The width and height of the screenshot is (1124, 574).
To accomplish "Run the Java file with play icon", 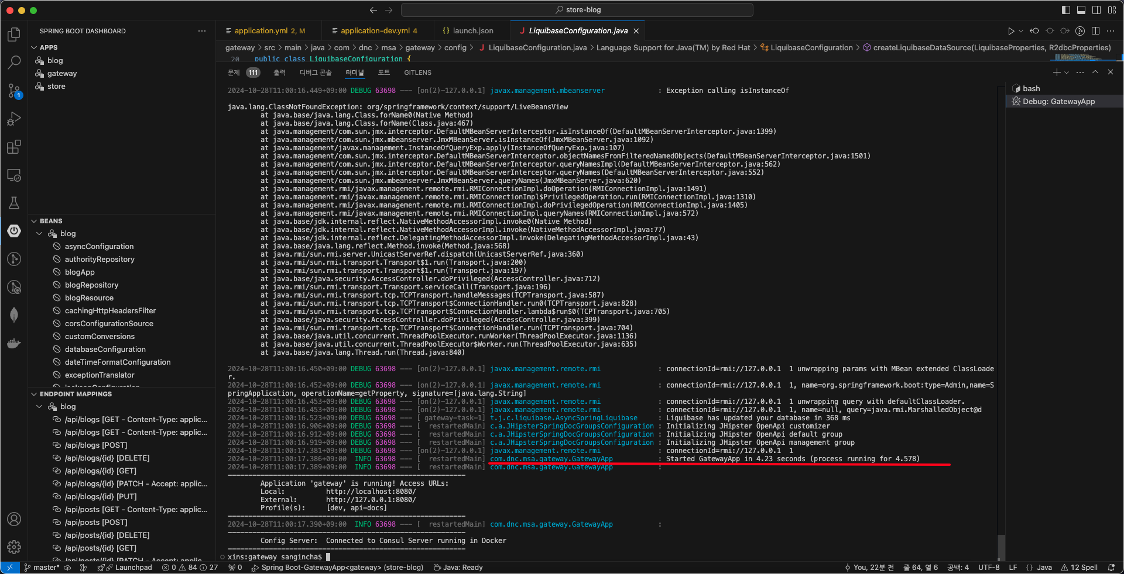I will pos(1010,31).
